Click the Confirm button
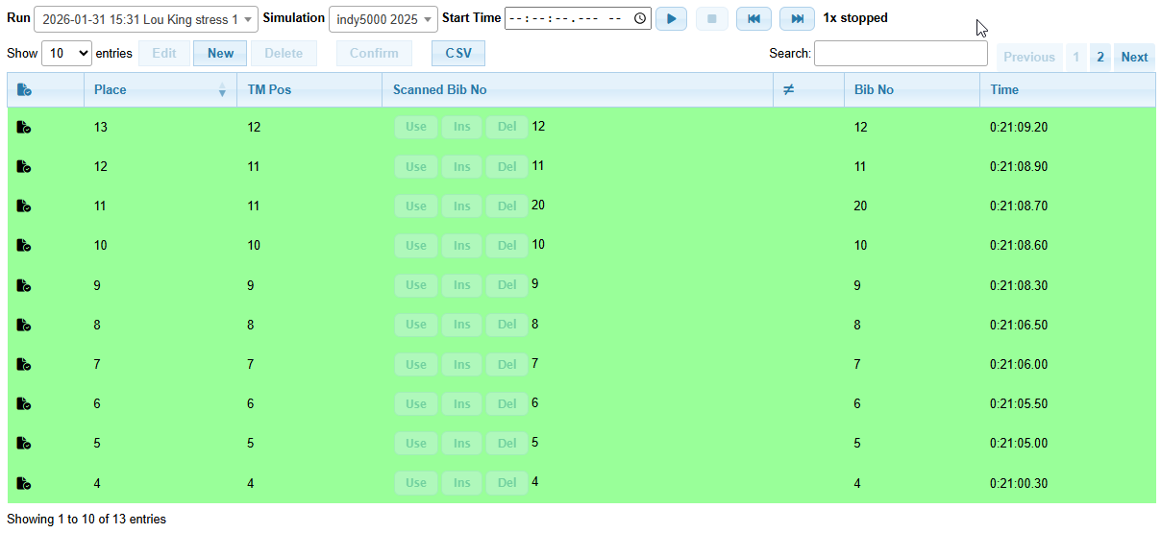The image size is (1161, 533). point(374,54)
